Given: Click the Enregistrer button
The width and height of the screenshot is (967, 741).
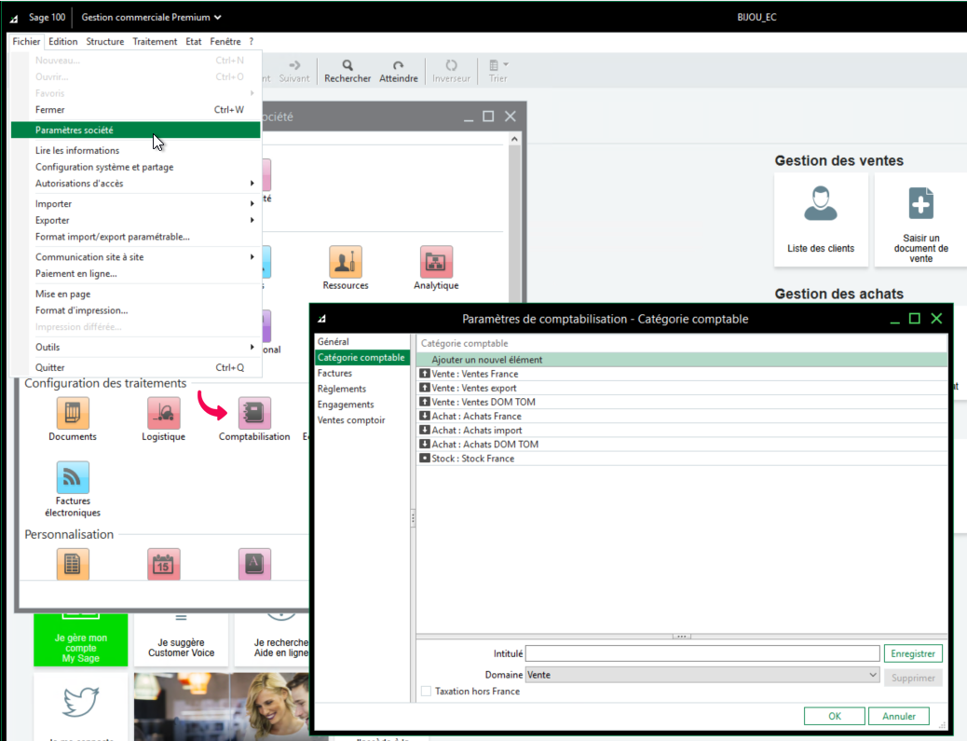Looking at the screenshot, I should click(912, 654).
